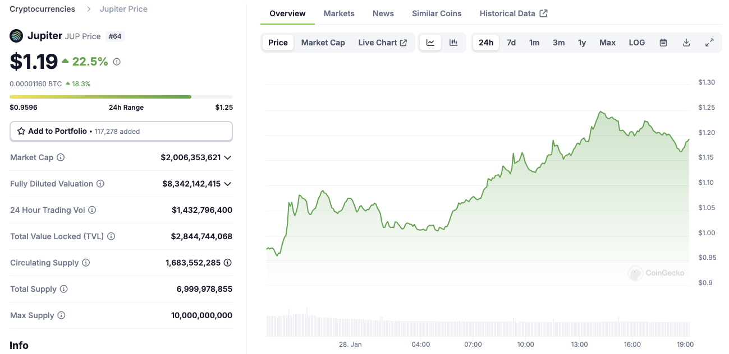Click the 28. Jan date axis label

click(350, 344)
